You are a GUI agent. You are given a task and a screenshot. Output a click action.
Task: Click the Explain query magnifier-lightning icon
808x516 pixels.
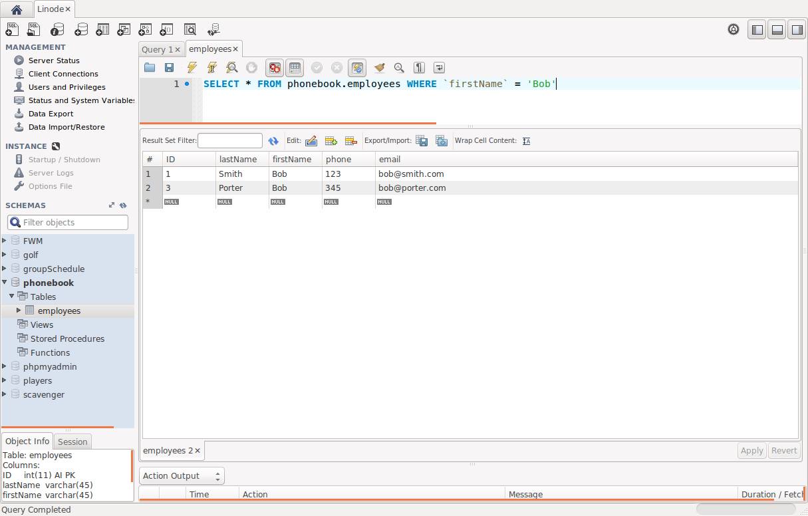231,67
